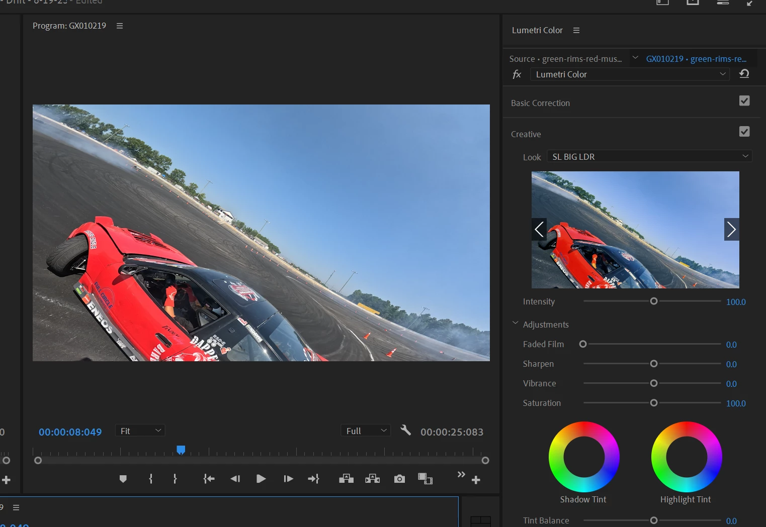Click the Vibrance slider handle
Viewport: 766px width, 527px height.
click(654, 383)
